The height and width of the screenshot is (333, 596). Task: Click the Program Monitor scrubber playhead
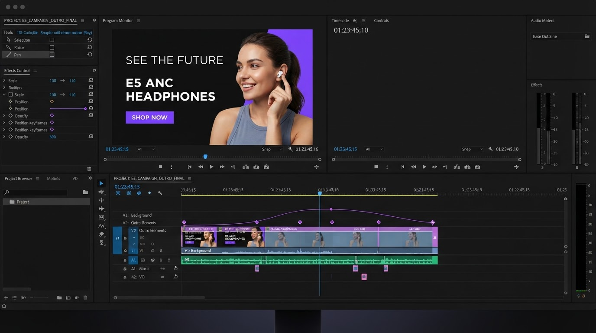[x=205, y=157]
